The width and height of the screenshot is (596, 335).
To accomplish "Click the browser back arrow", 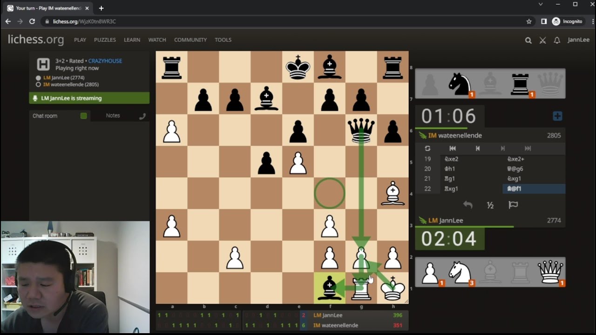I will tap(8, 21).
